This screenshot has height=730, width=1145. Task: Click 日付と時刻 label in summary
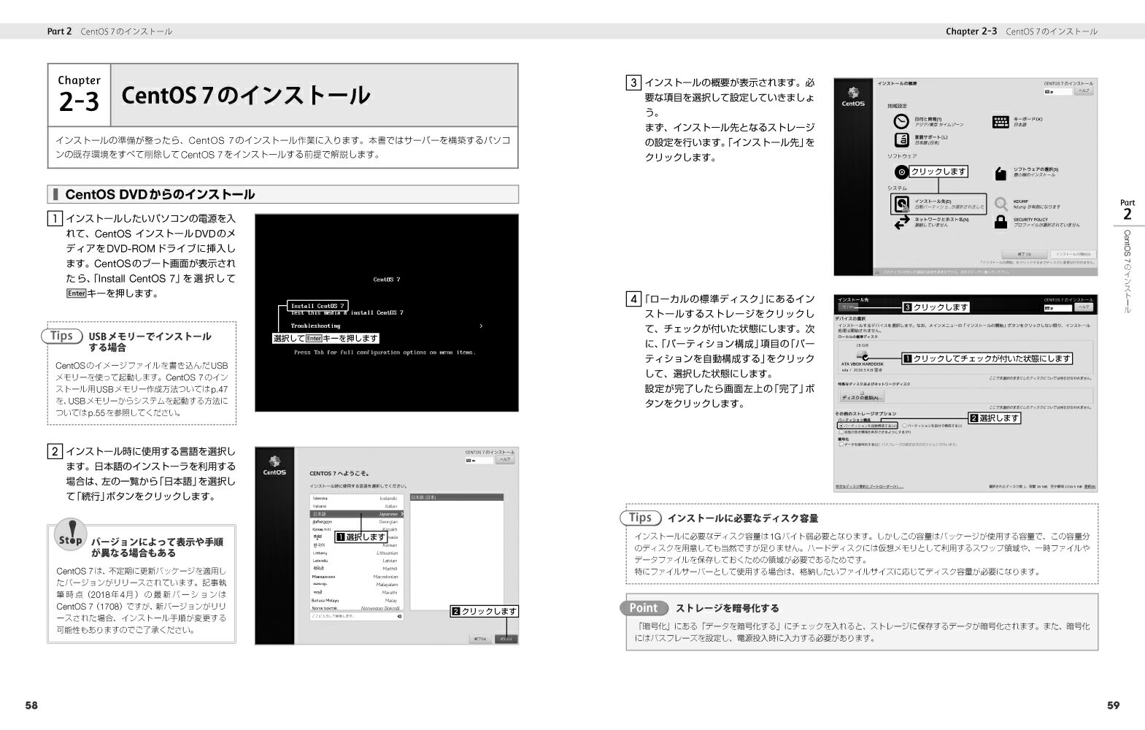click(928, 119)
